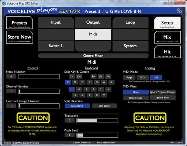Click the VoiceLive app title icon

[4, 3]
